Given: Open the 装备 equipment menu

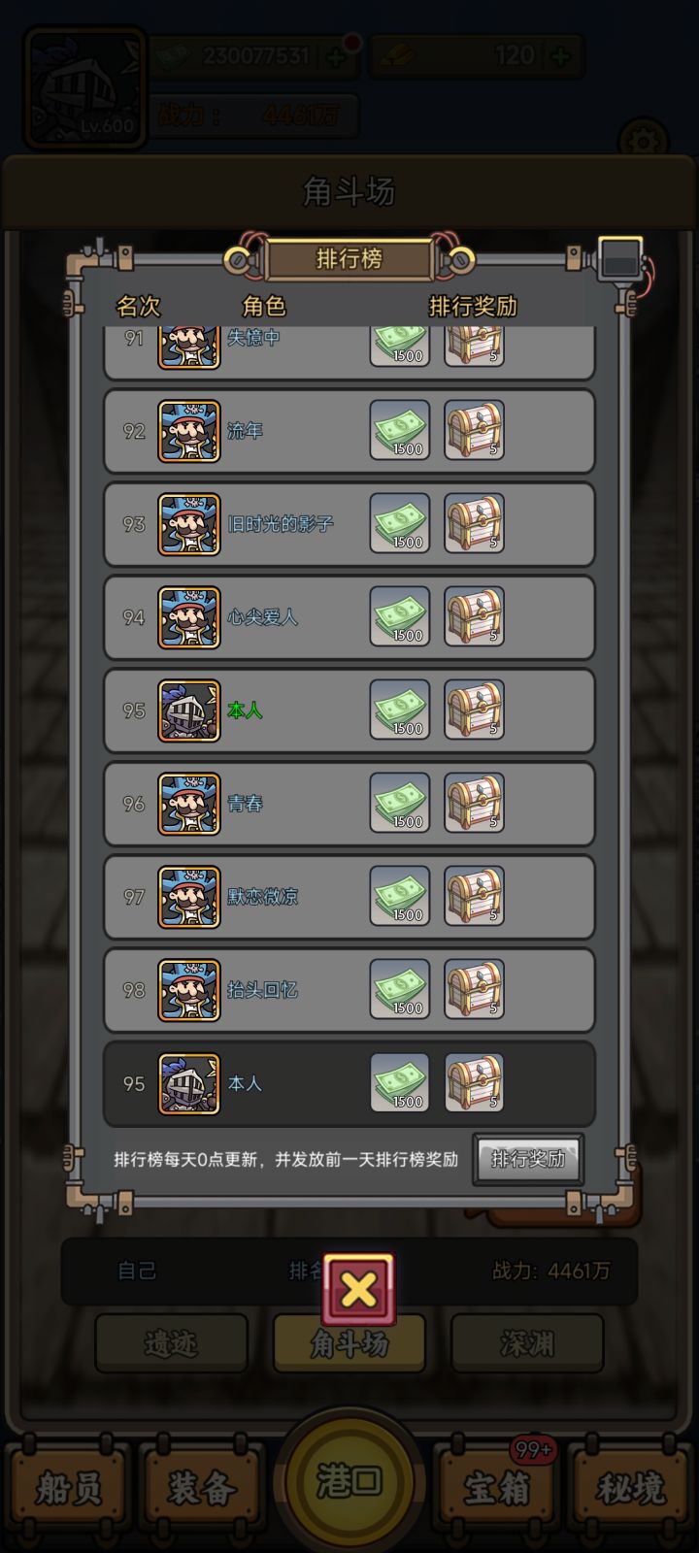Looking at the screenshot, I should pos(201,1487).
